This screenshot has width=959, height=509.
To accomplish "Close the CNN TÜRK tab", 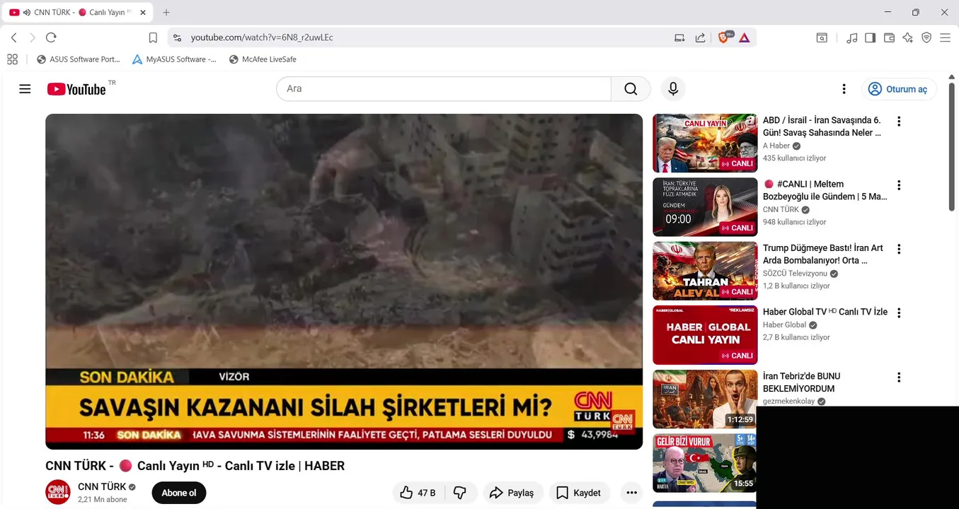I will click(x=143, y=13).
